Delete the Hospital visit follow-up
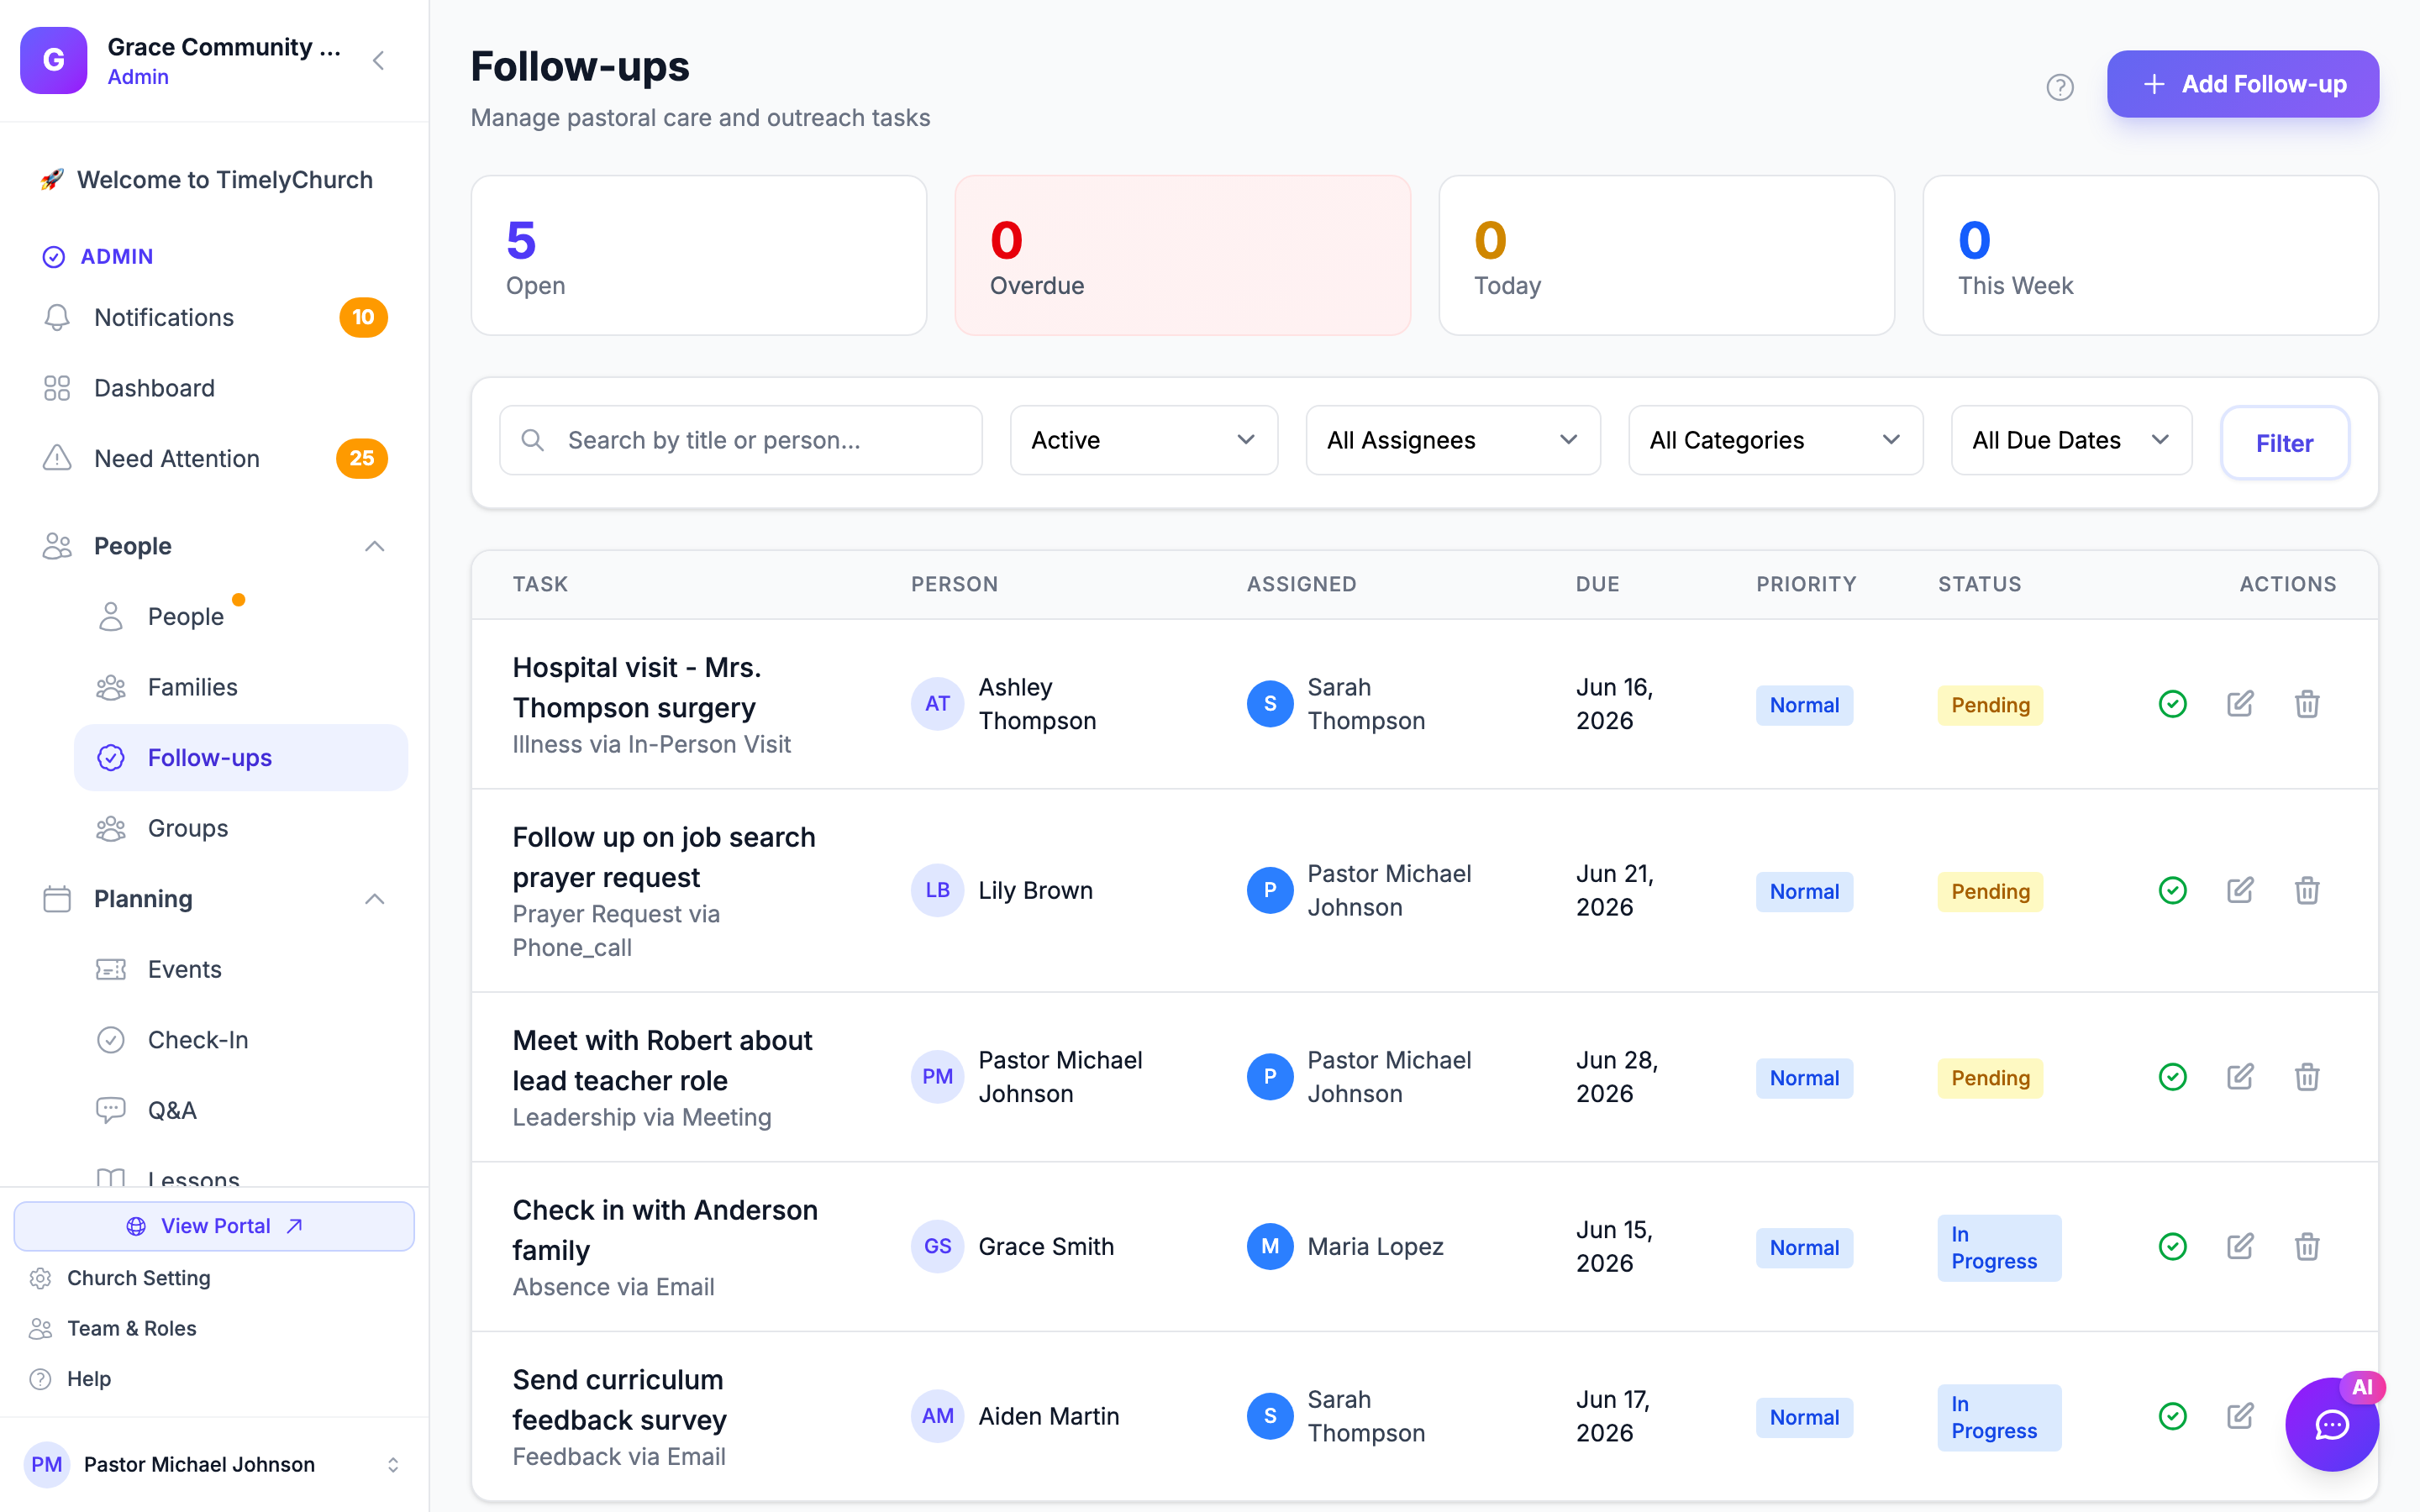Viewport: 2420px width, 1512px height. (x=2307, y=704)
